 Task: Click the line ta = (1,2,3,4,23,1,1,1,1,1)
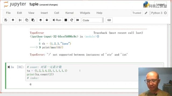click(x=47, y=71)
